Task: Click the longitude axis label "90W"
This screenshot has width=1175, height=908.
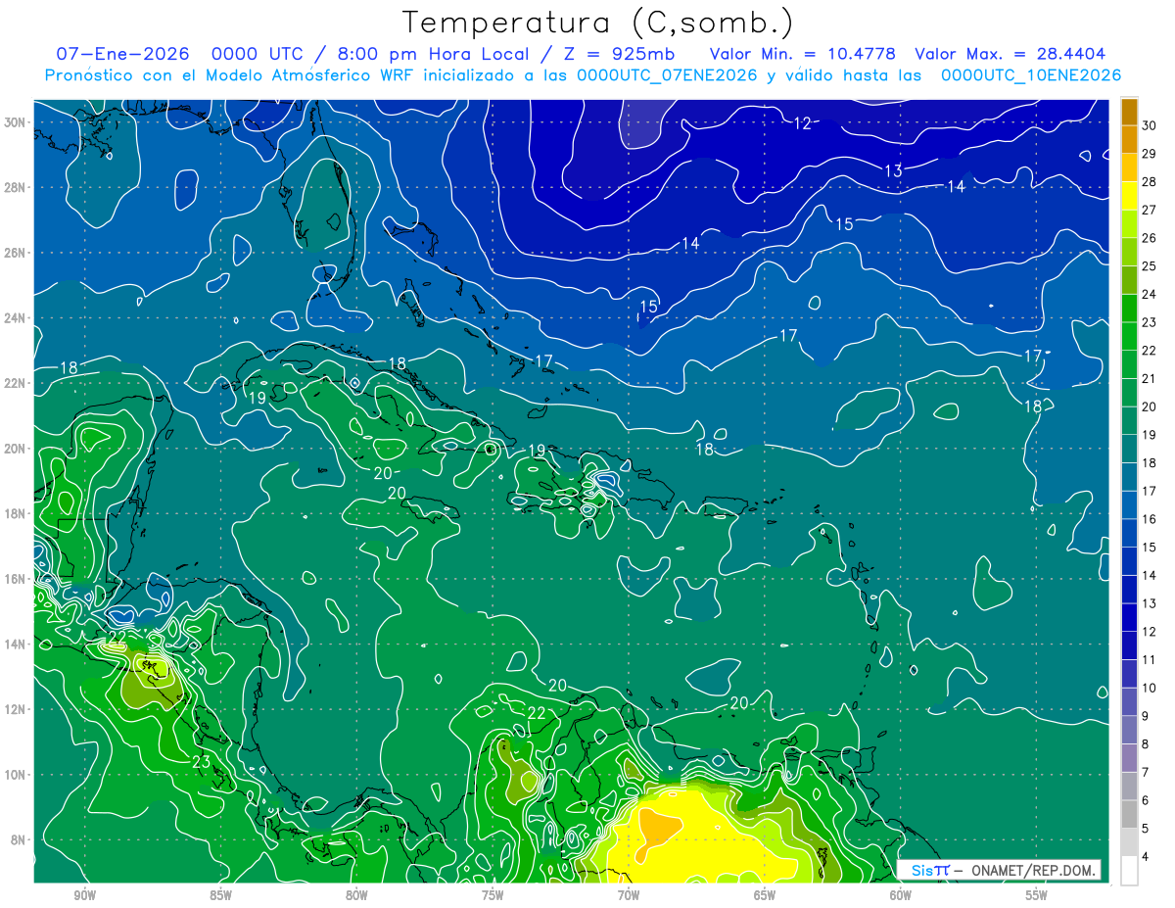Action: [x=84, y=895]
